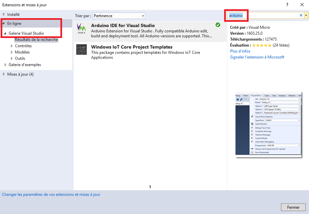The image size is (309, 214).
Task: Click the Windows IoT Core templates icon
Action: click(82, 50)
